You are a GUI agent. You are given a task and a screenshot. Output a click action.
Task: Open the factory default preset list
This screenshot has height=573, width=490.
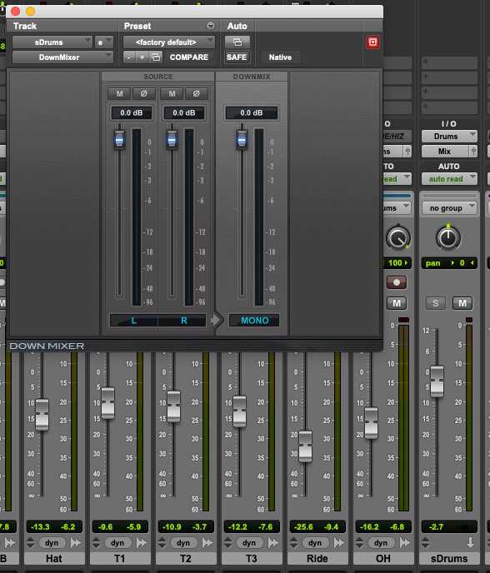tap(169, 42)
